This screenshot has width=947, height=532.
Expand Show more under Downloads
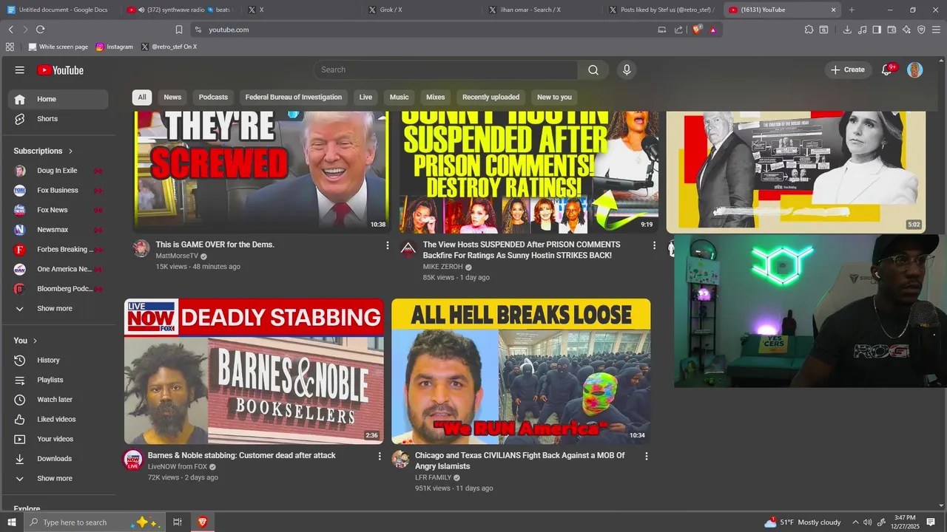pos(58,478)
